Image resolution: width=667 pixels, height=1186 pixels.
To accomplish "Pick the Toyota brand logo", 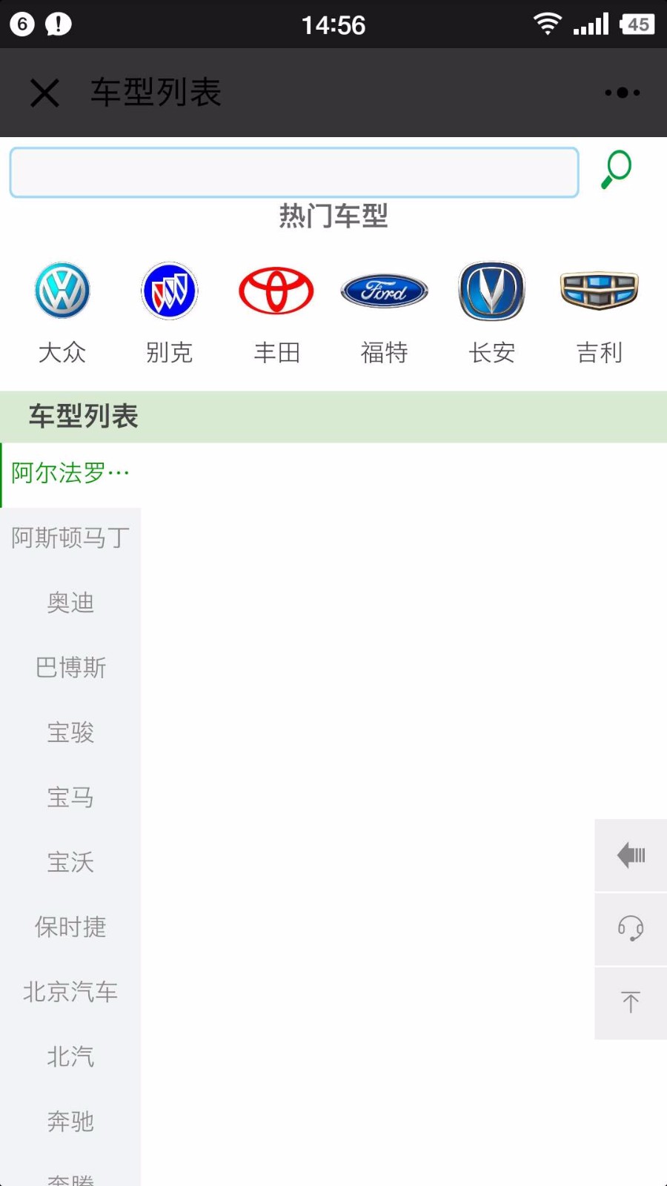I will (x=276, y=291).
